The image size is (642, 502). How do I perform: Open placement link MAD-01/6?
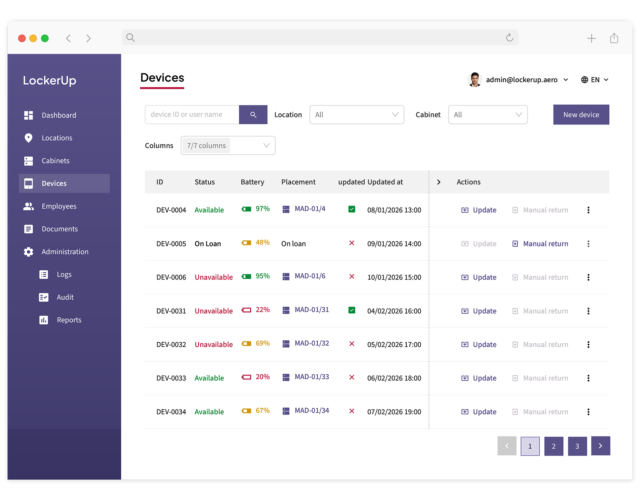coord(310,276)
